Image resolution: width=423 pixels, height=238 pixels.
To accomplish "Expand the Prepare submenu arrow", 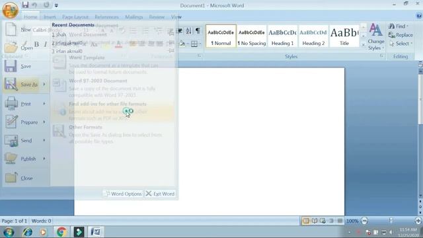I will point(44,122).
